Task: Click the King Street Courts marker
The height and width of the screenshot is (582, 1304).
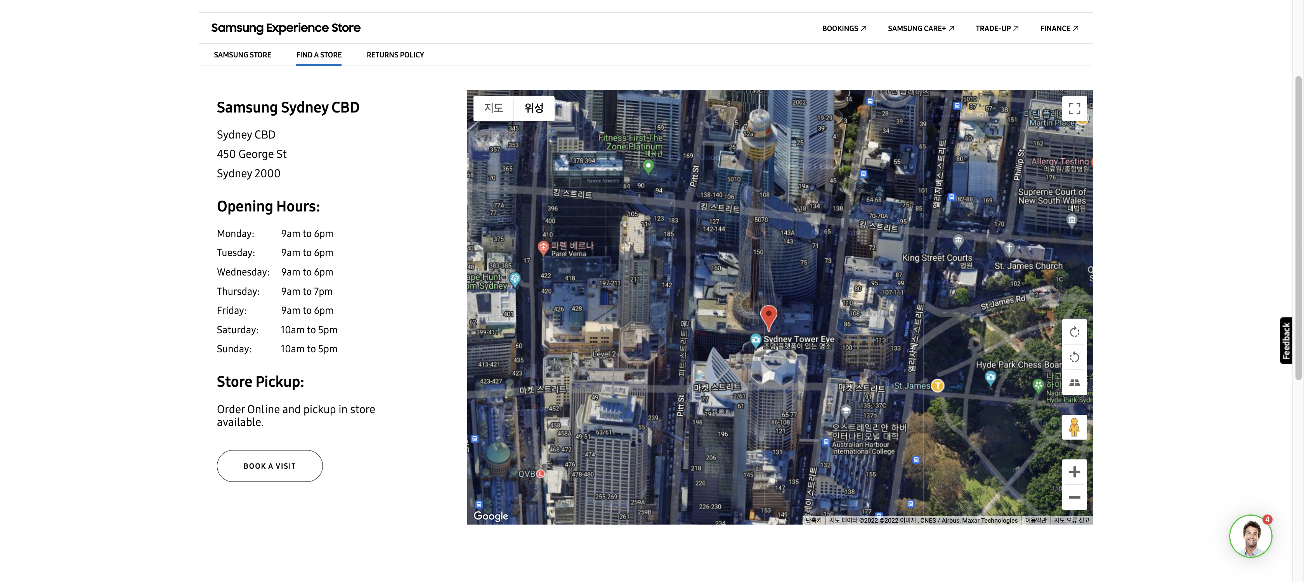Action: [x=957, y=241]
